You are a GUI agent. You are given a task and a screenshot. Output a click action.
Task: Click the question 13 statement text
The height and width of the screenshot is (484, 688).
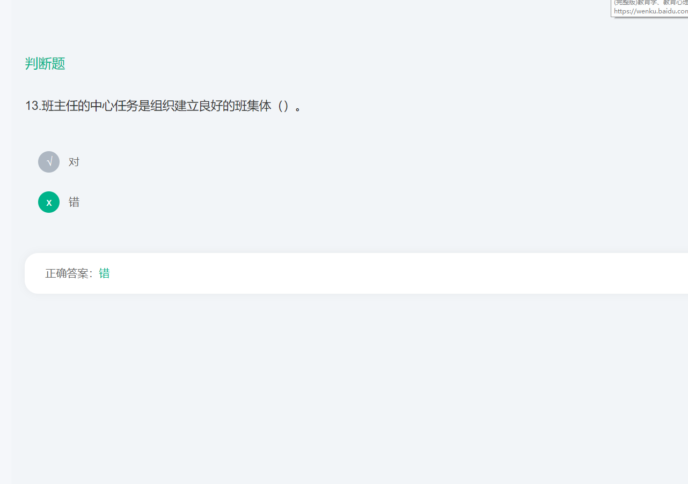tap(164, 106)
